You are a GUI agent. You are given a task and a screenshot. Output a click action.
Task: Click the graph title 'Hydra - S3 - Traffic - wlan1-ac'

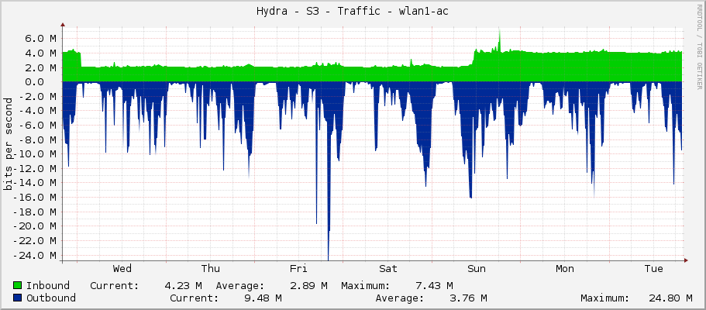[x=353, y=12]
